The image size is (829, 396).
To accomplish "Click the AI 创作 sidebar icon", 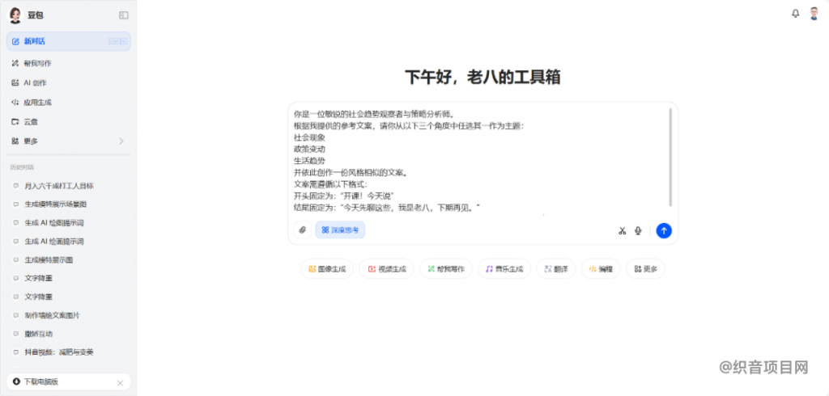I will 15,83.
